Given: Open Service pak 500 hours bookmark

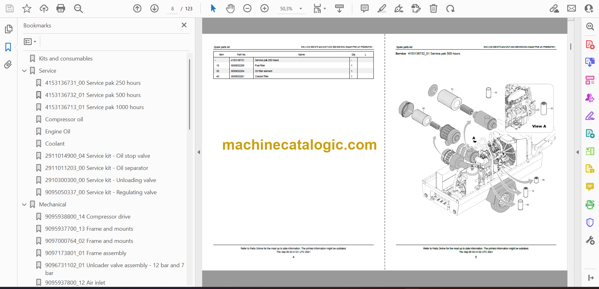Looking at the screenshot, I should (x=93, y=95).
